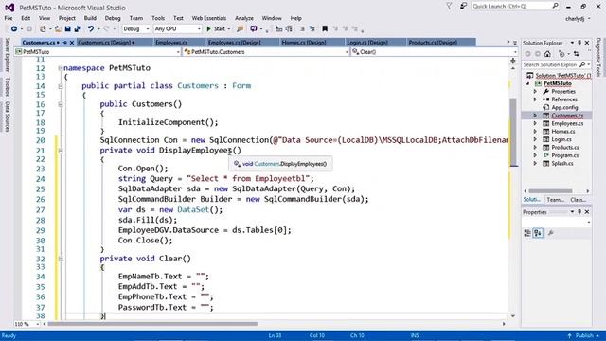Click the Alphabetical sort icon in Properties
606x341 pixels.
click(x=538, y=233)
